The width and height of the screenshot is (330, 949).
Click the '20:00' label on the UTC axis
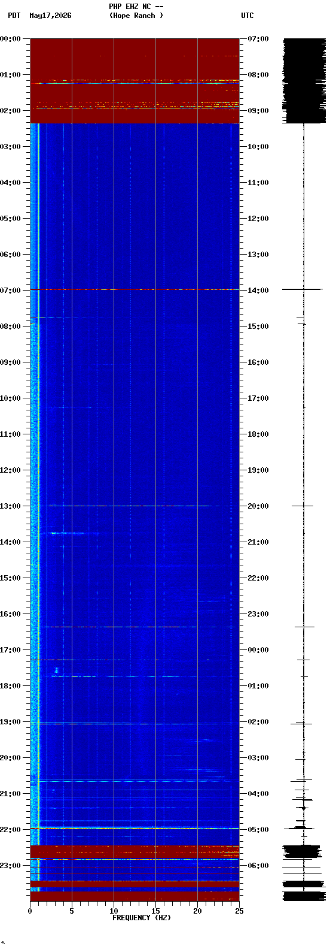pos(258,506)
